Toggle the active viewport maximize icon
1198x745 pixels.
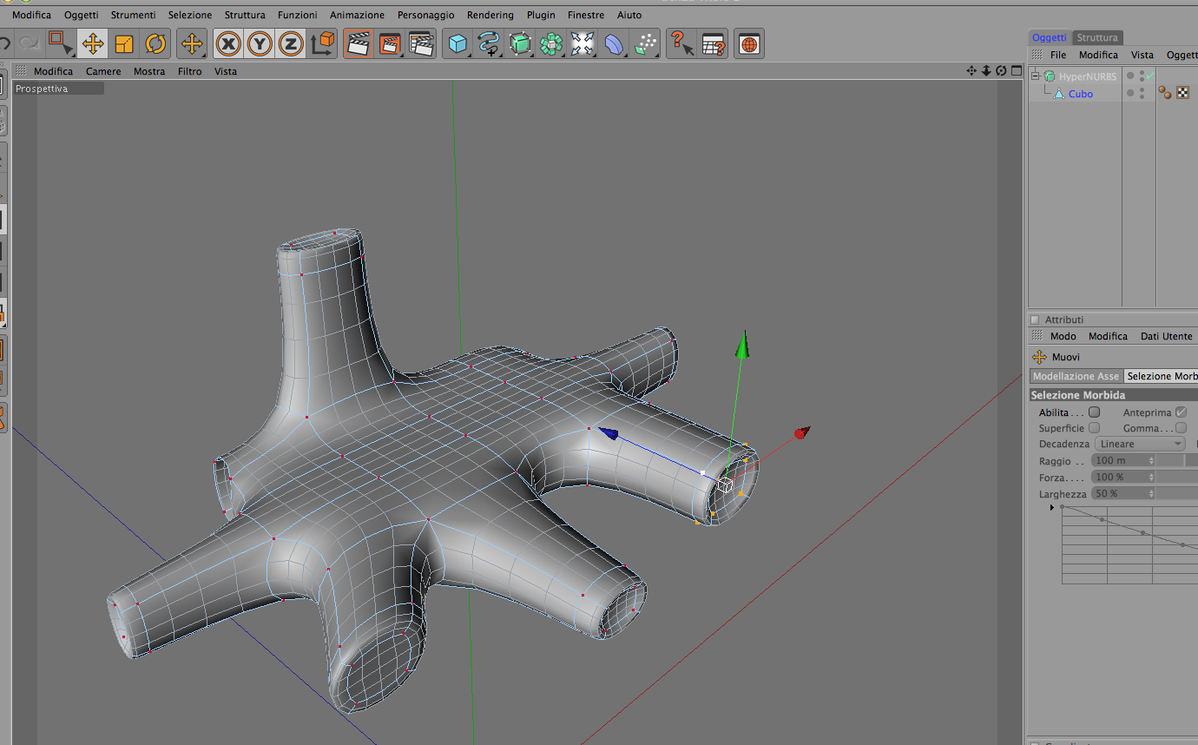click(x=1016, y=71)
